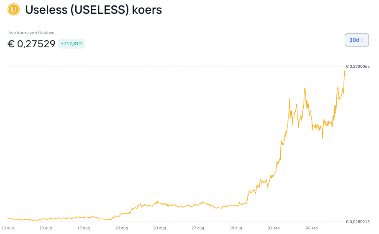Click the up-down chevron in the 30d selector
This screenshot has height=234, width=379.
362,40
